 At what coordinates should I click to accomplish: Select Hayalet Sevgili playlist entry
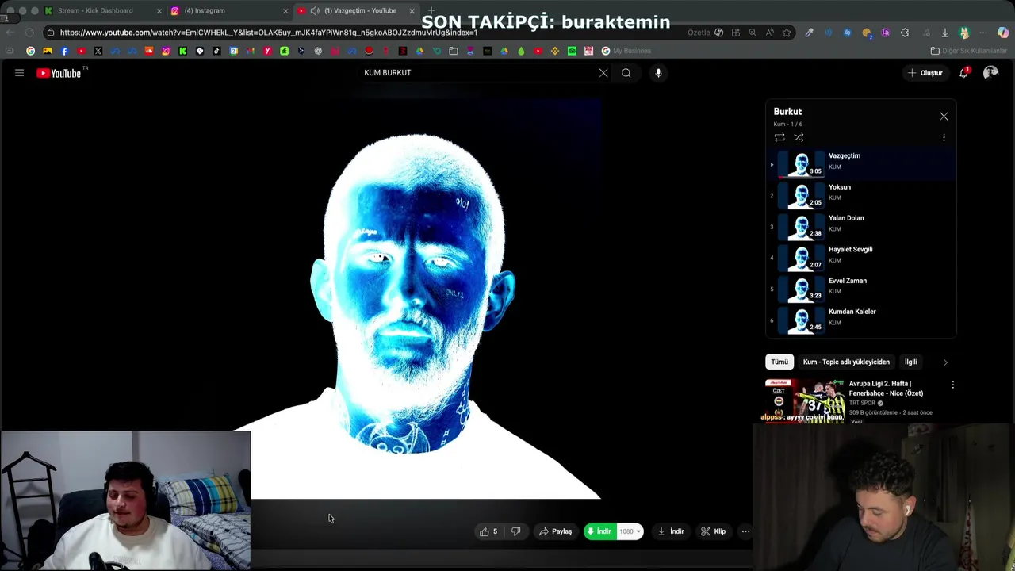860,257
